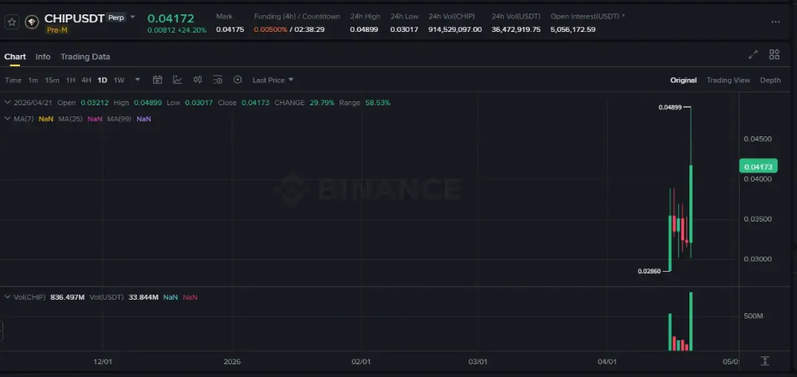Collapse the MA indicators row chevron

pyautogui.click(x=7, y=119)
